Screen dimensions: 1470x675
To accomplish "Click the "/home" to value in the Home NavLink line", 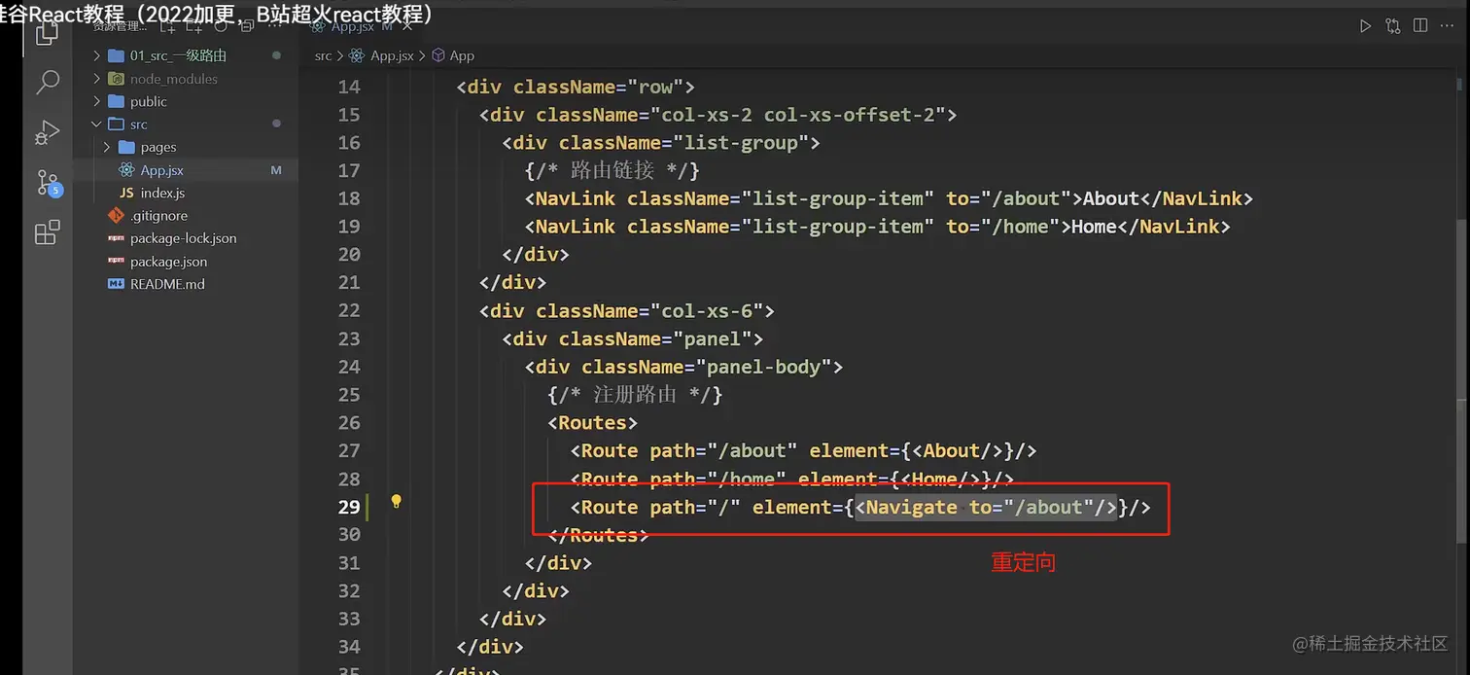I will tap(1021, 227).
